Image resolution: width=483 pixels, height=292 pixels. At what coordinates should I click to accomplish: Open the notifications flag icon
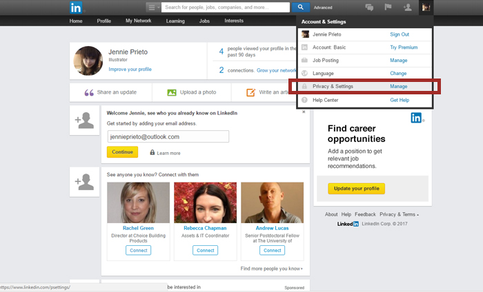[x=388, y=8]
